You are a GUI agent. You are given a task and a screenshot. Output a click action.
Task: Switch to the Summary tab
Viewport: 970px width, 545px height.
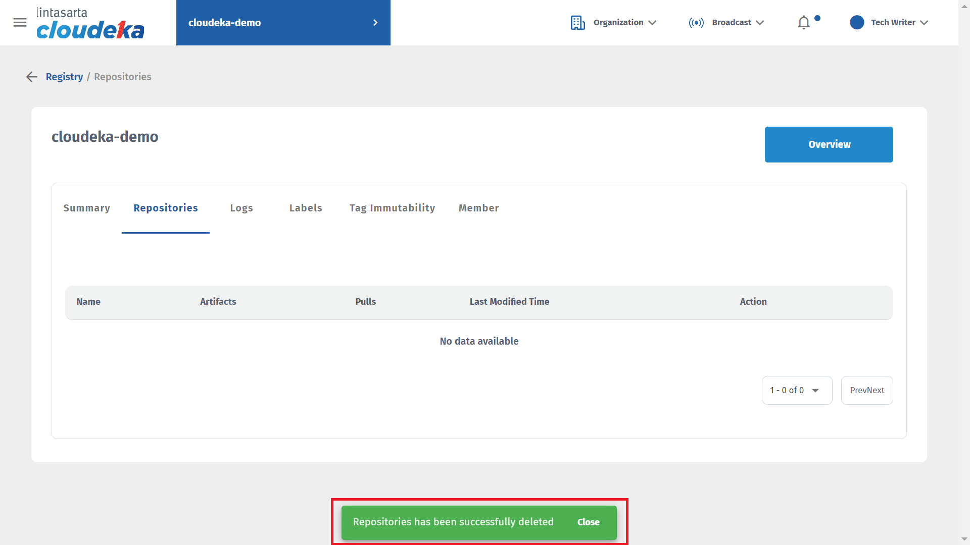(x=86, y=208)
